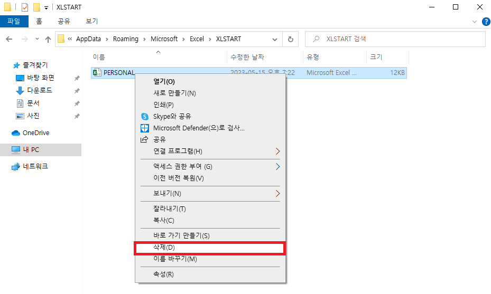The width and height of the screenshot is (491, 294).
Task: Refresh the XLSTART folder view
Action: [291, 39]
